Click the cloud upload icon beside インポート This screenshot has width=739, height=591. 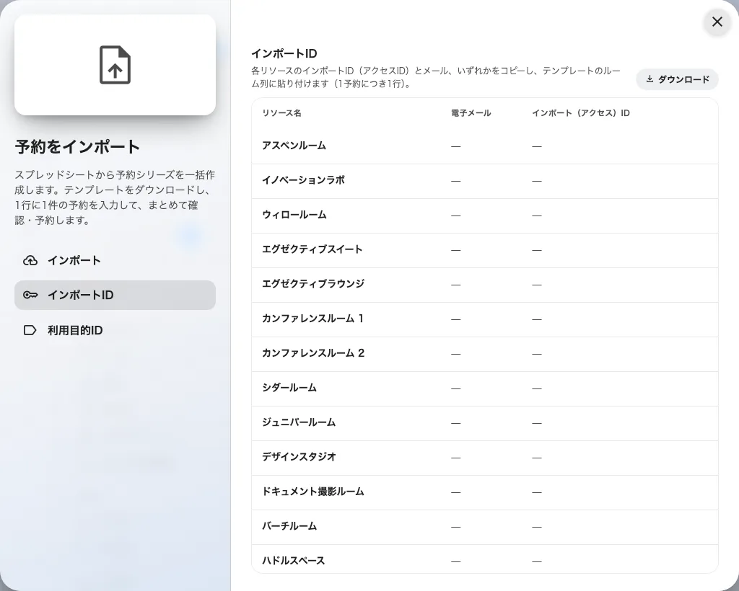tap(30, 260)
